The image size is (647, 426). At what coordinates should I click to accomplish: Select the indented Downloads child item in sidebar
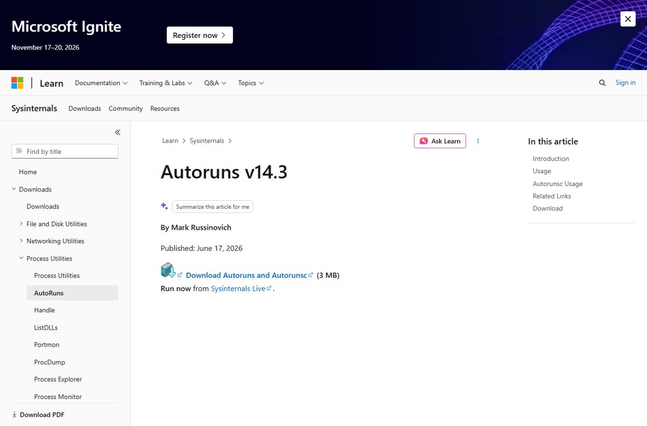tap(43, 207)
